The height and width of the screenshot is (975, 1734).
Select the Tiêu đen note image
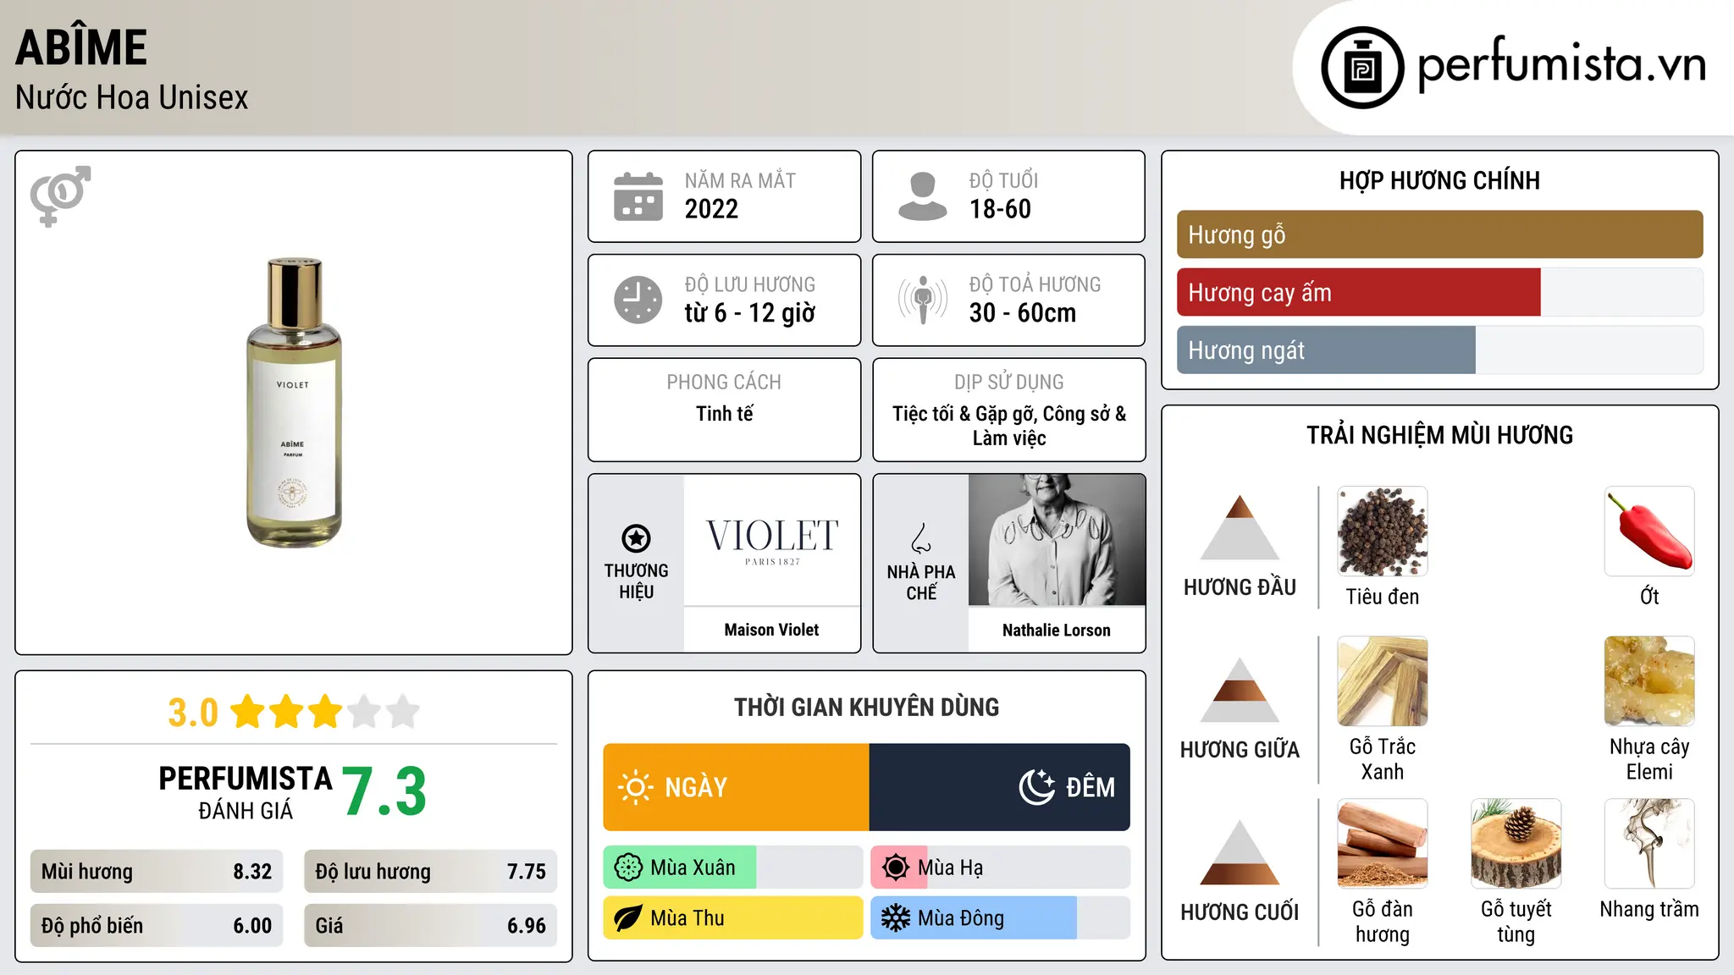point(1383,532)
